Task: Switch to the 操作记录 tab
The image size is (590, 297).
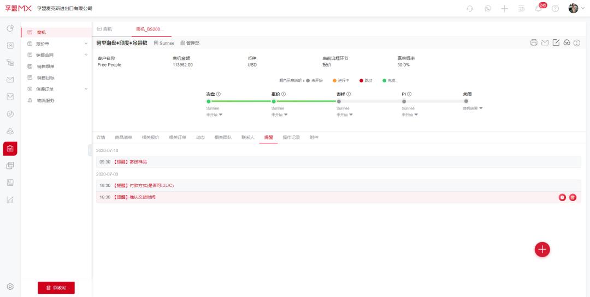Action: click(291, 137)
